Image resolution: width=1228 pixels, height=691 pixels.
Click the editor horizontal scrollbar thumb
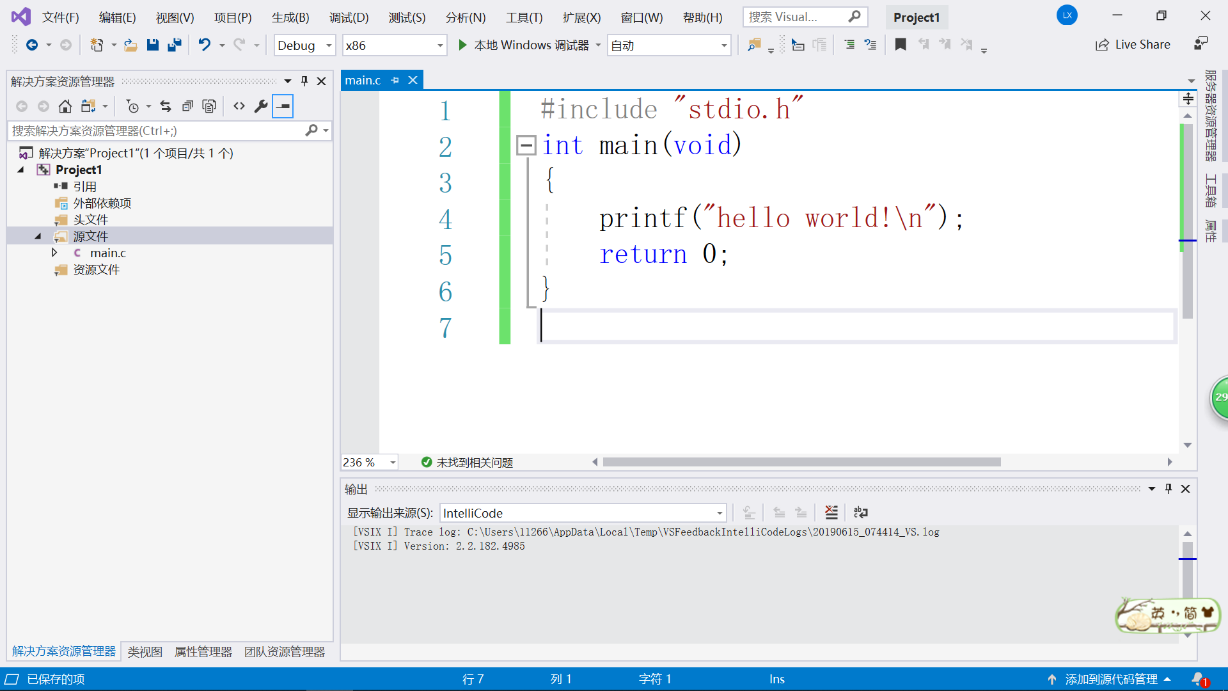point(801,462)
